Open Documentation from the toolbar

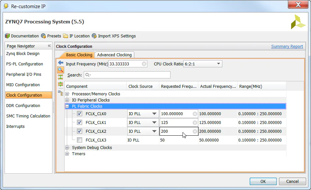(22, 36)
